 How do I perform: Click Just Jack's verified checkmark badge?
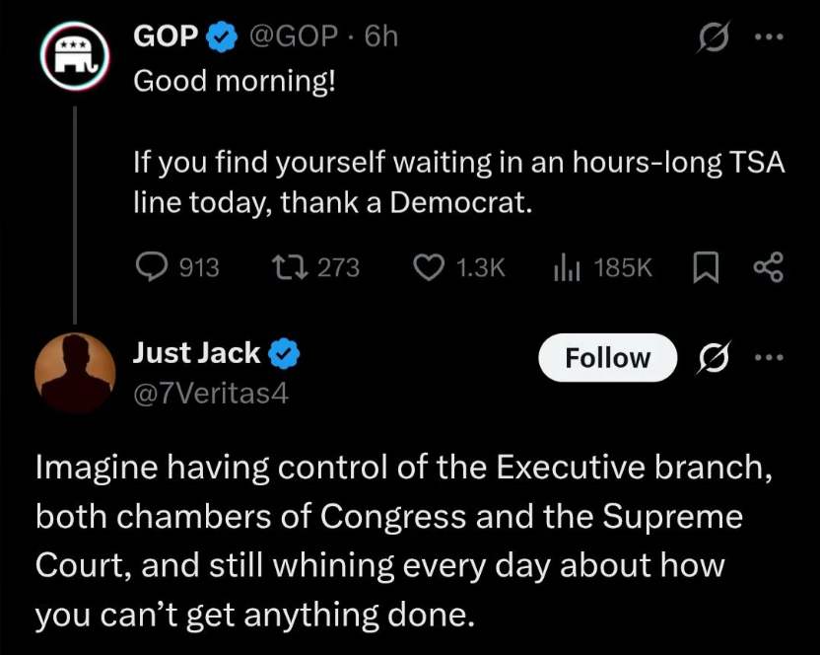click(x=286, y=353)
